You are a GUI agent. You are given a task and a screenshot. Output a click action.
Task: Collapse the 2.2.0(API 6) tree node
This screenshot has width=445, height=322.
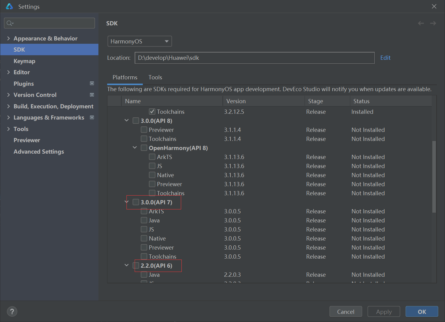point(126,265)
